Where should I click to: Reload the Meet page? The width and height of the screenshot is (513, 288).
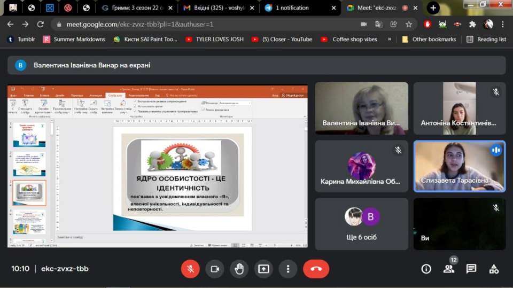(x=40, y=24)
